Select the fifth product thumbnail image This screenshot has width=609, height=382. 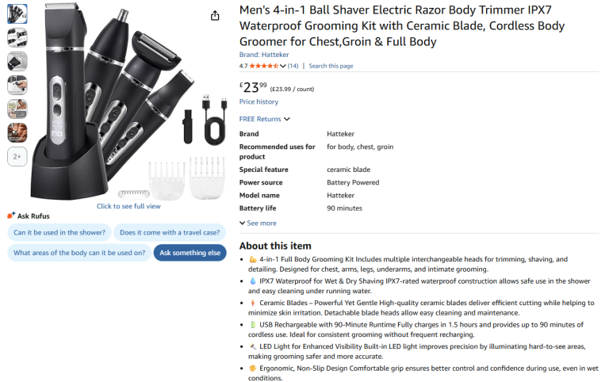tap(17, 109)
